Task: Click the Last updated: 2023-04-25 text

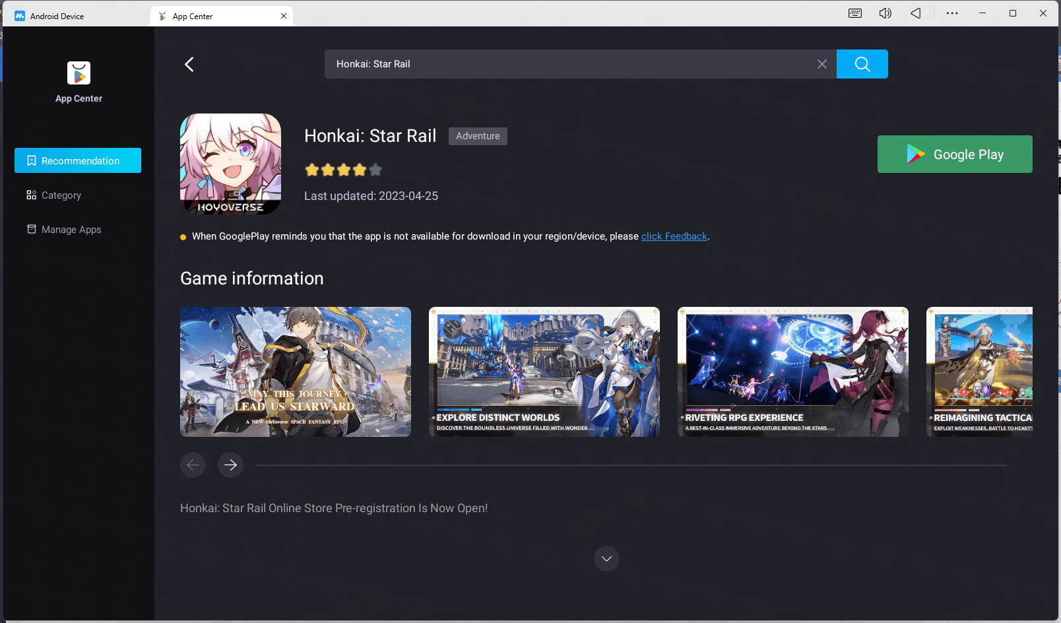Action: pyautogui.click(x=371, y=196)
